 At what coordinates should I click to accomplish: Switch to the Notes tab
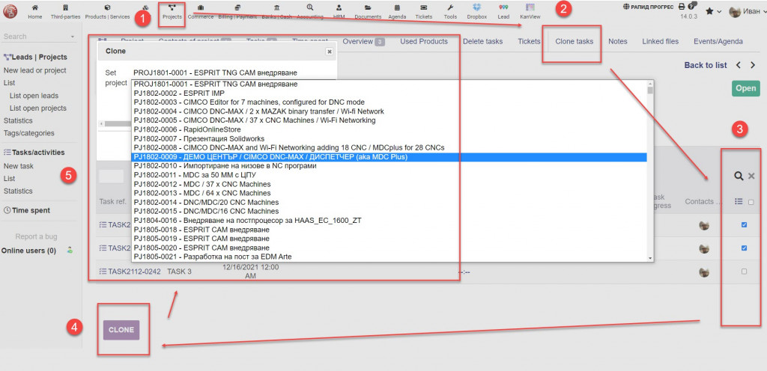click(618, 41)
